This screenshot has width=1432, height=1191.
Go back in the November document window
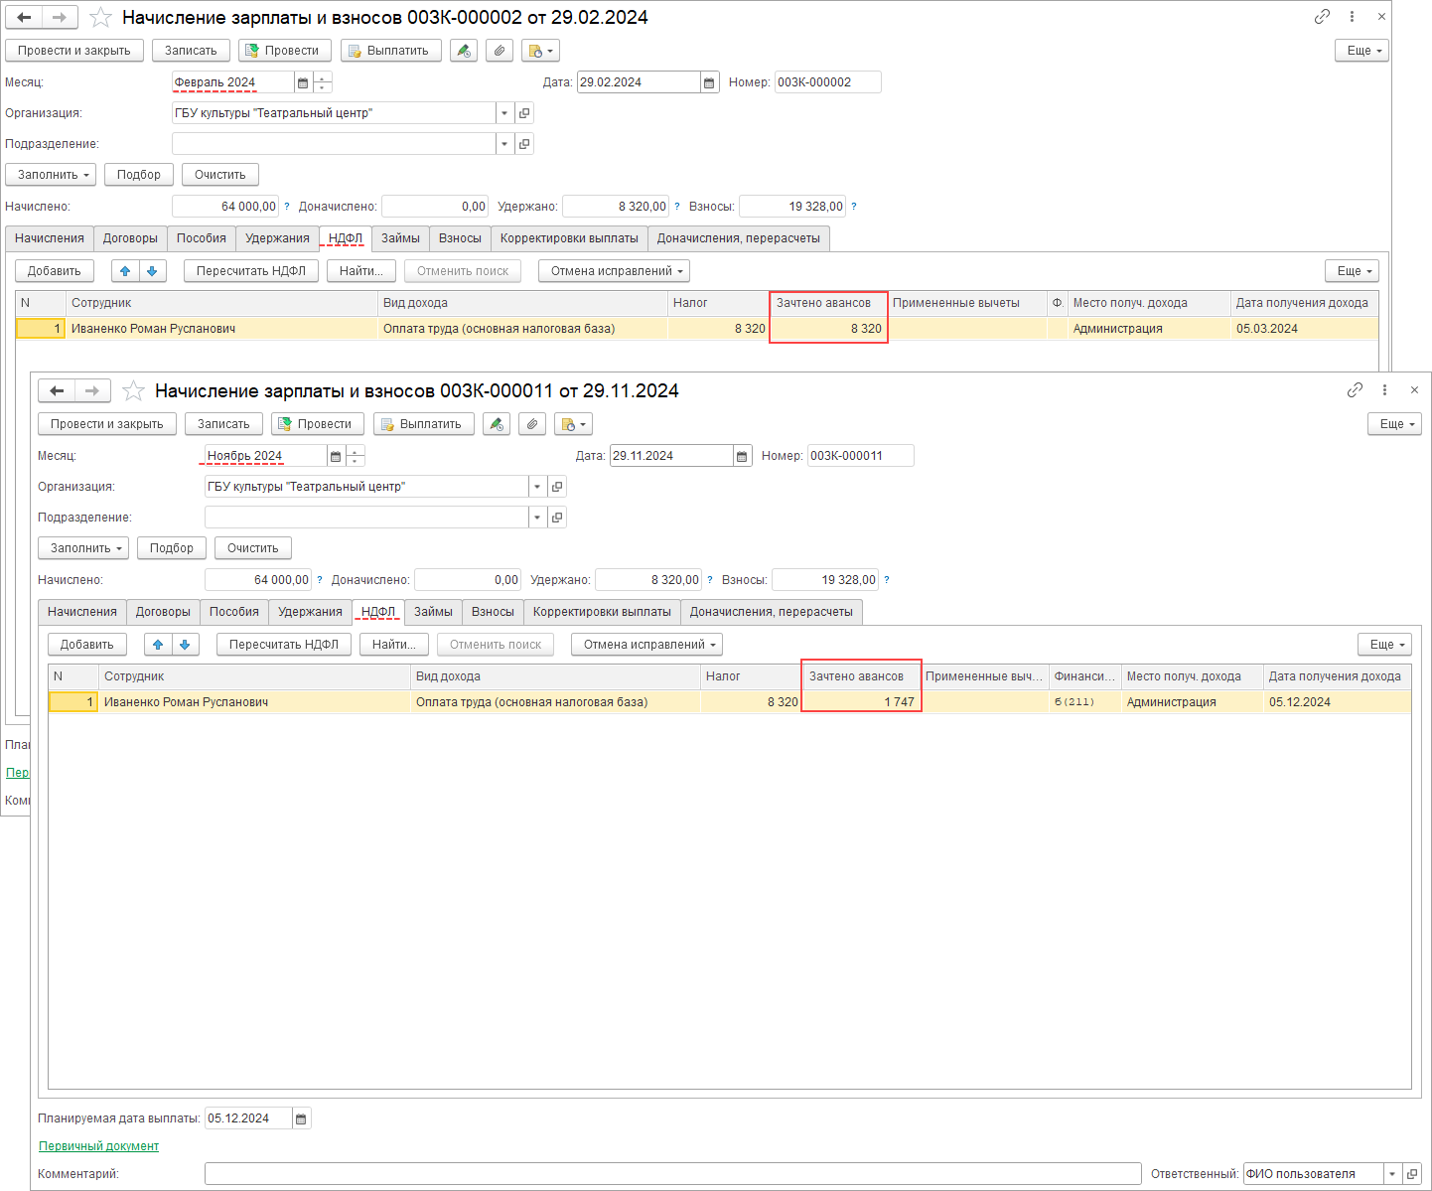pyautogui.click(x=57, y=390)
